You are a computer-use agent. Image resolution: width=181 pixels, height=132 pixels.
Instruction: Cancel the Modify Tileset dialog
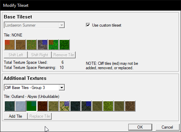coord(167,127)
